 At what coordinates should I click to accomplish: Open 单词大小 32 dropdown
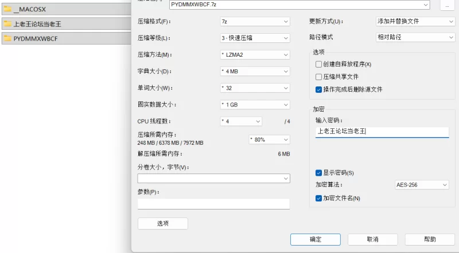click(x=255, y=88)
